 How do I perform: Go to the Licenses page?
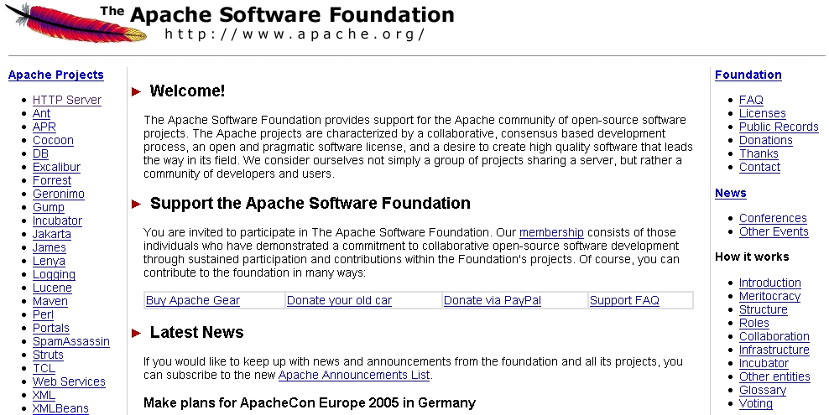pyautogui.click(x=763, y=113)
